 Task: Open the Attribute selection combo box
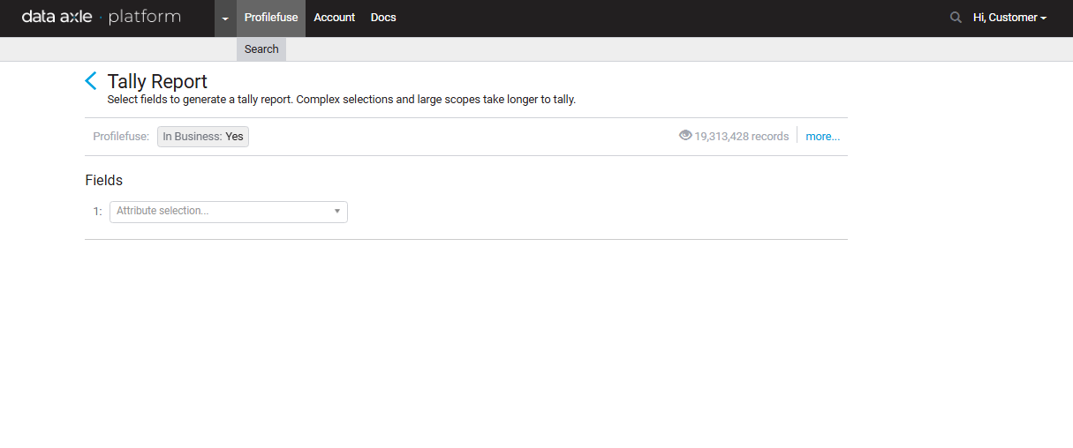pyautogui.click(x=221, y=212)
